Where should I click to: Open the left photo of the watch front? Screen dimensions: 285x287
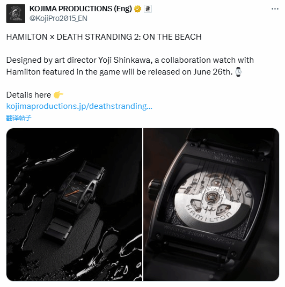75,204
